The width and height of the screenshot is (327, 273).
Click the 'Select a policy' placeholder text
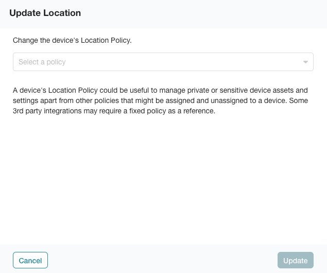[42, 62]
